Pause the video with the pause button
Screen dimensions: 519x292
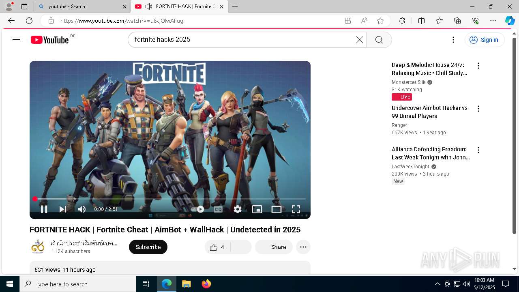(44, 209)
